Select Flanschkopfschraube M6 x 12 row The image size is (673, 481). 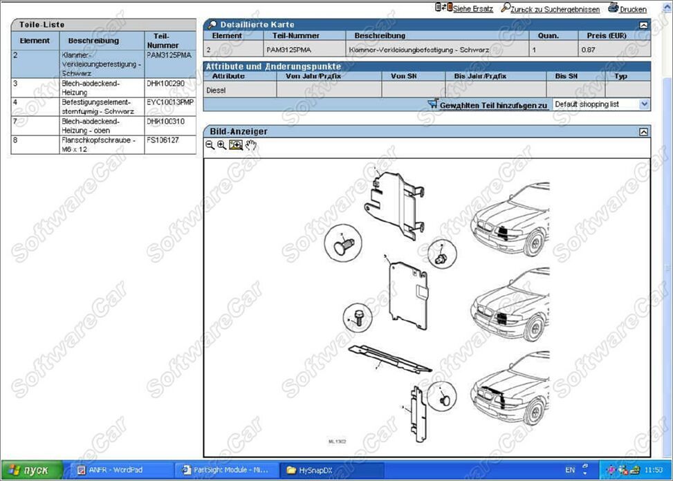click(104, 144)
